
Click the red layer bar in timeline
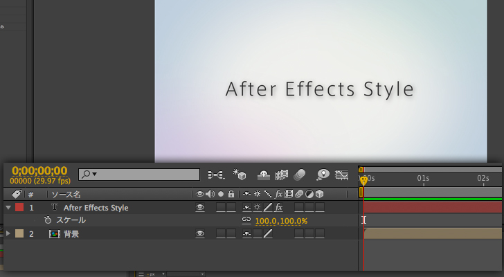click(433, 207)
